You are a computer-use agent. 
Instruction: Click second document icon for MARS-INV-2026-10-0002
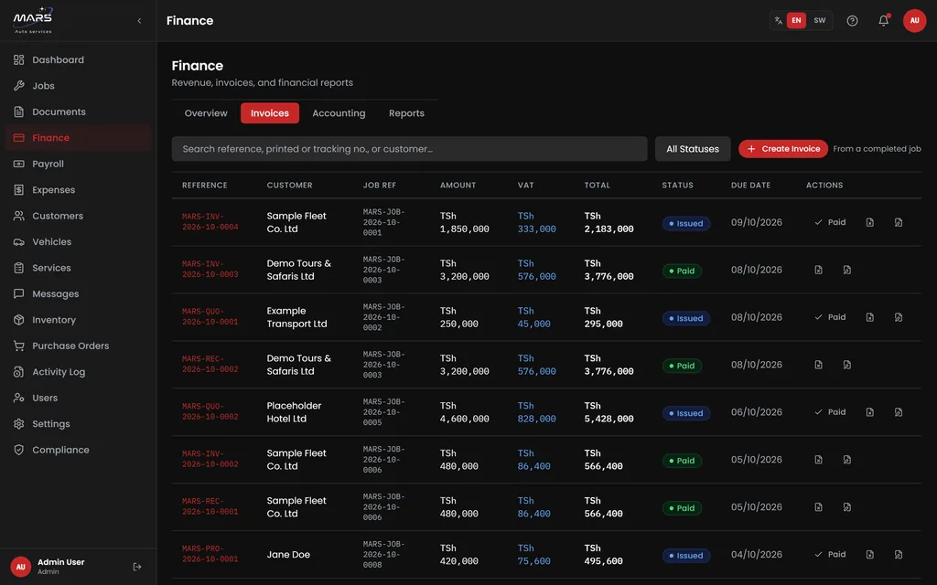pyautogui.click(x=846, y=460)
